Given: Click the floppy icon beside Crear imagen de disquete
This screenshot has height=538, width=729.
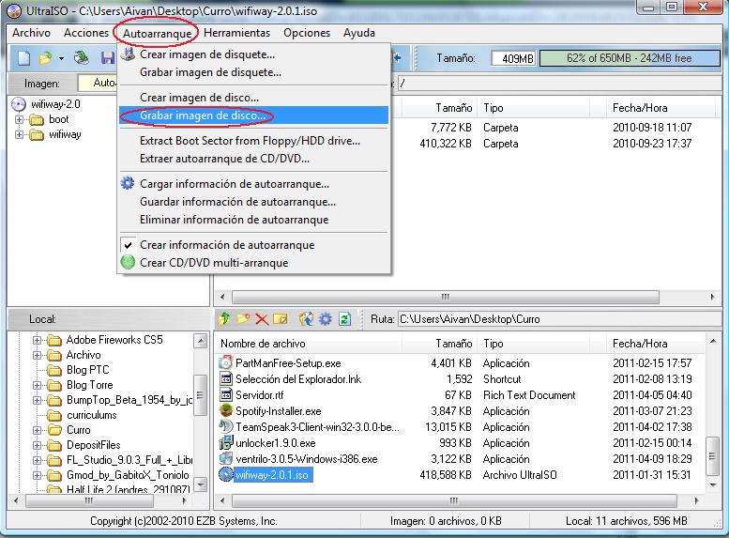Looking at the screenshot, I should point(128,54).
